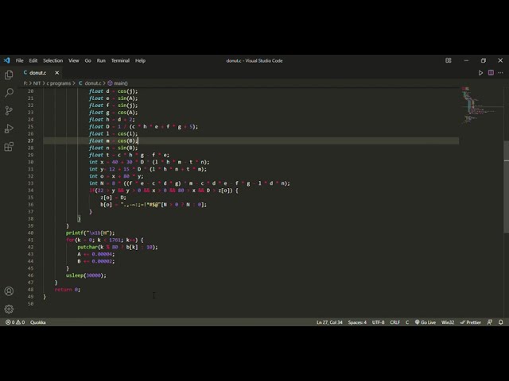Open the Accounts menu icon
This screenshot has width=509, height=381.
pos(9,291)
